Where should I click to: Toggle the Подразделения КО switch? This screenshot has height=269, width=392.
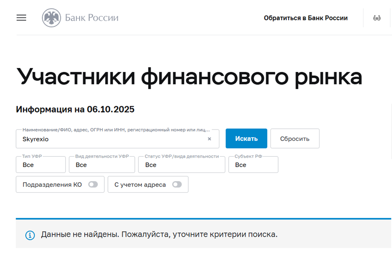click(x=93, y=185)
